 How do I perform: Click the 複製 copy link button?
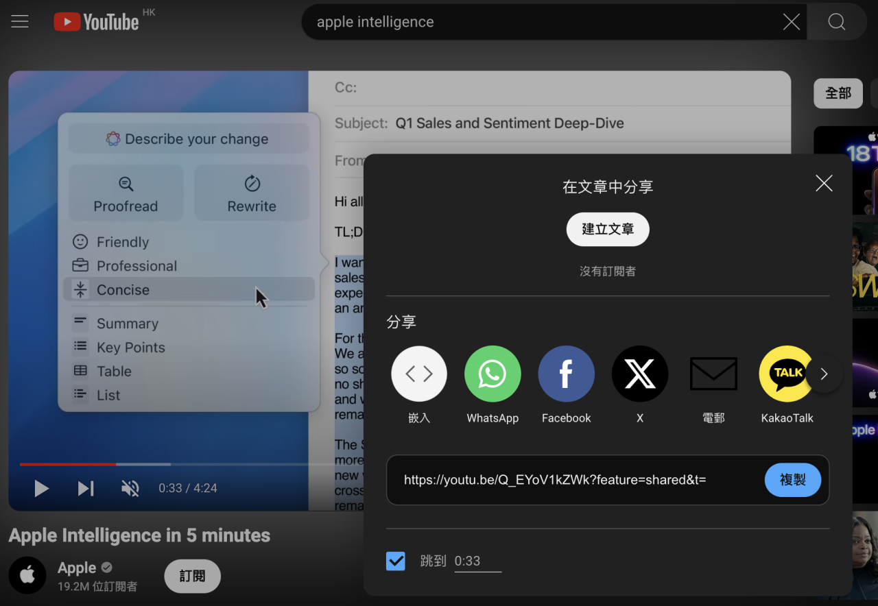[792, 480]
